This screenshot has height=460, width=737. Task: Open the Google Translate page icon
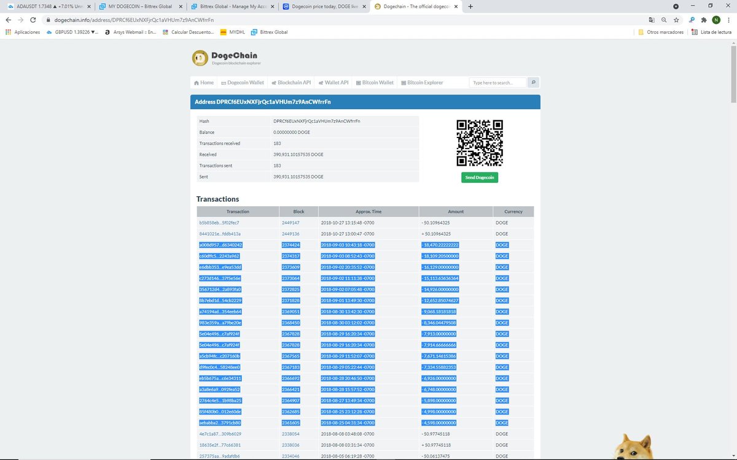(x=652, y=20)
